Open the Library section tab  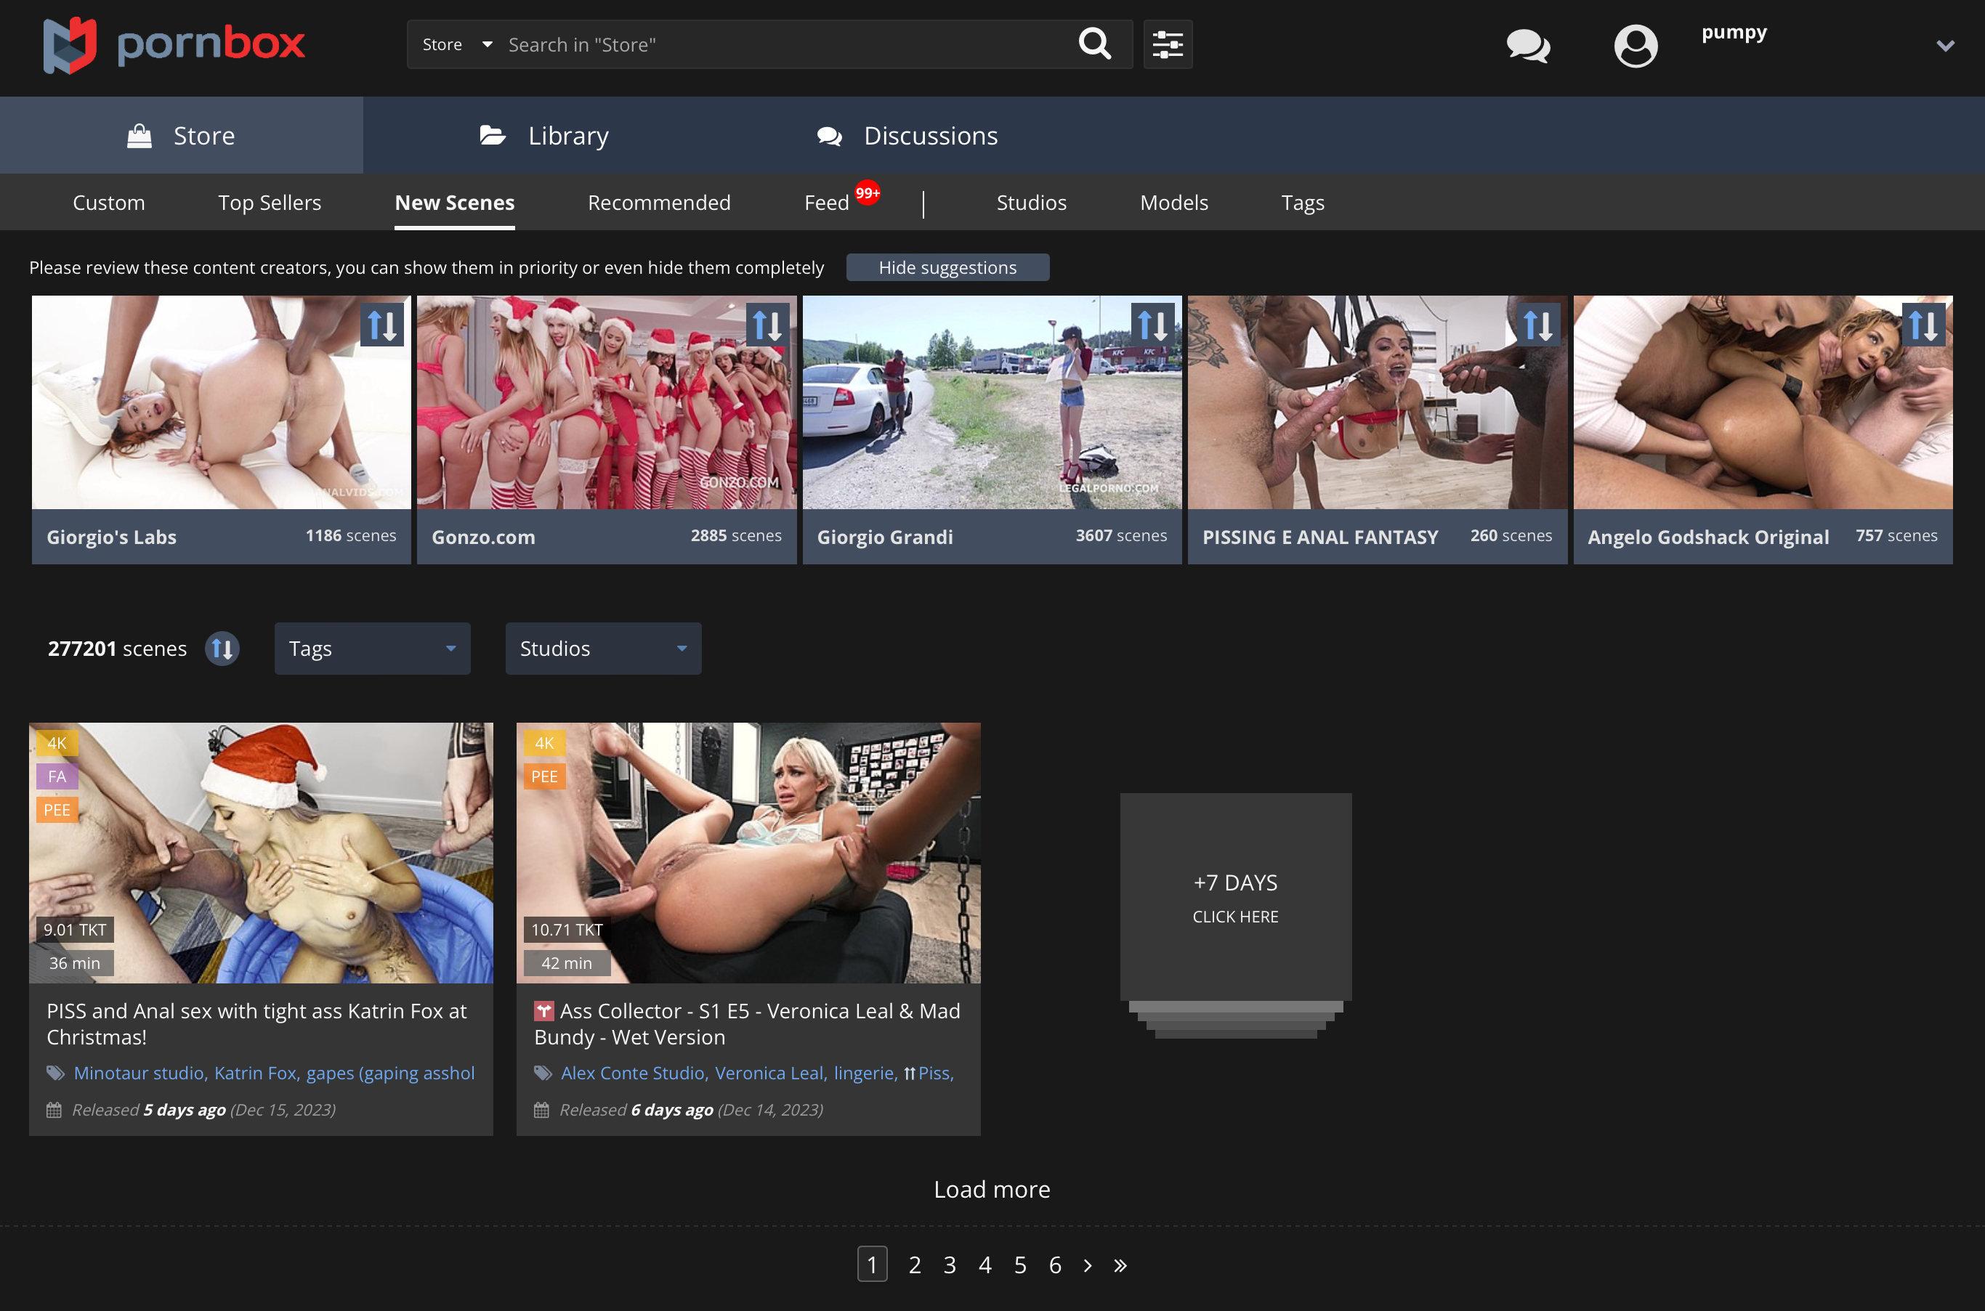click(544, 135)
